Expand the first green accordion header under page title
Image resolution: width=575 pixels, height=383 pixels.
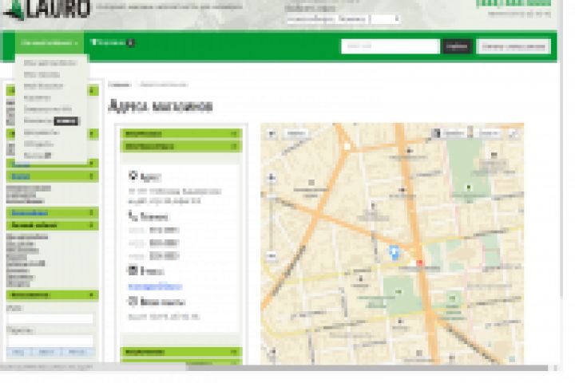click(x=181, y=134)
